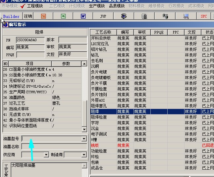This screenshot has width=214, height=177.
Task: Click the Builder button
Action: point(11,16)
